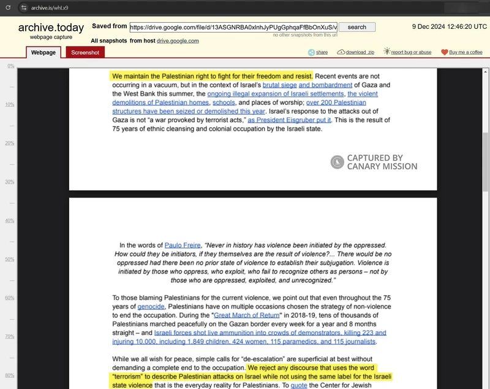This screenshot has width=490, height=389.
Task: Open the and bombardment link
Action: [x=325, y=85]
